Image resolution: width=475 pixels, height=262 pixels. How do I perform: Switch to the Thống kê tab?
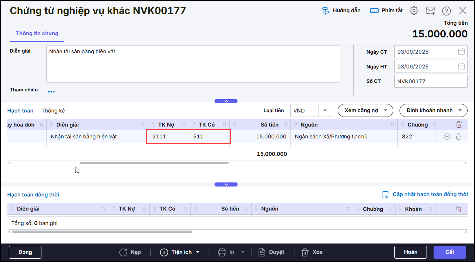coord(53,111)
